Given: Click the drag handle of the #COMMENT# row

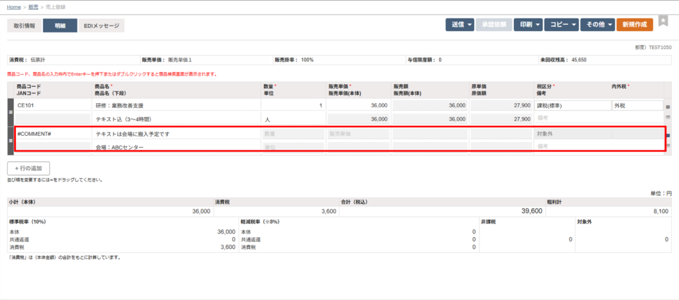Looking at the screenshot, I should [10, 140].
